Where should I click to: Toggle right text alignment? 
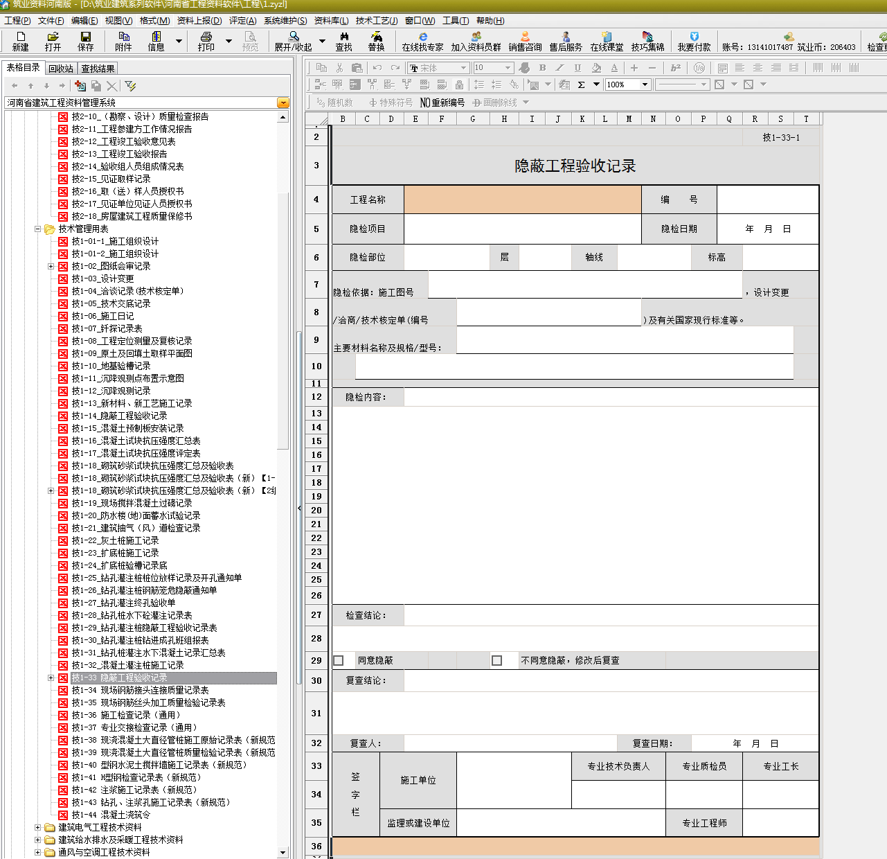click(776, 67)
